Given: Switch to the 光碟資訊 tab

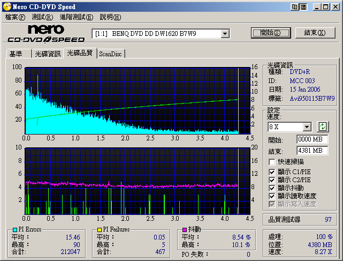Looking at the screenshot, I should (x=48, y=54).
